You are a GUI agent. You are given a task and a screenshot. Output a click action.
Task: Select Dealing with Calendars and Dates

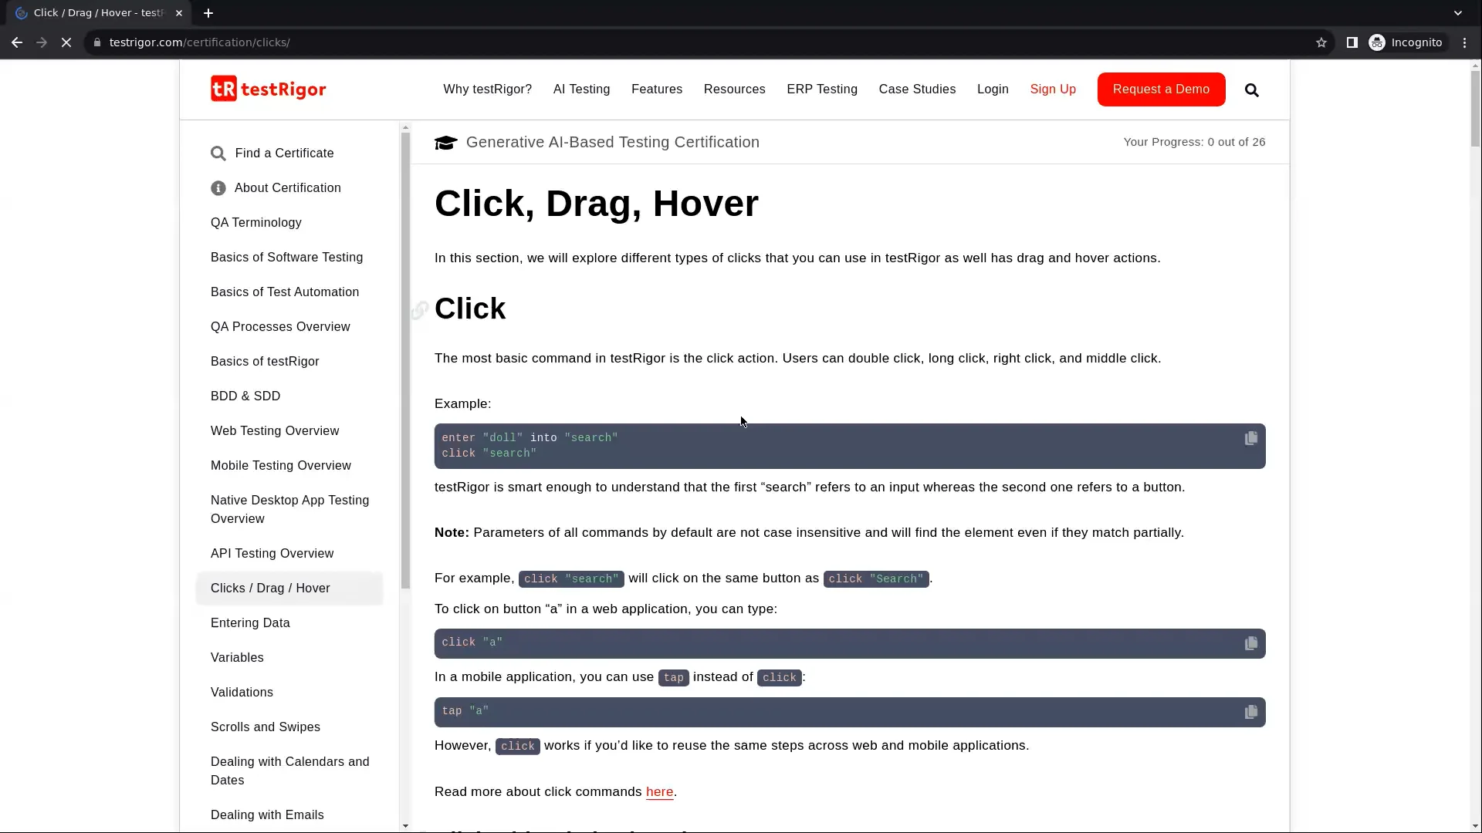289,771
